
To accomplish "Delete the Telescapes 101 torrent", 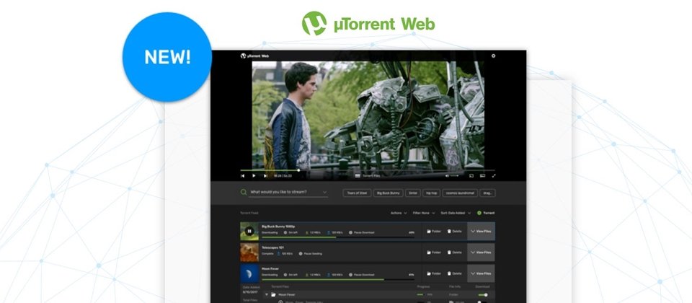I will 455,252.
